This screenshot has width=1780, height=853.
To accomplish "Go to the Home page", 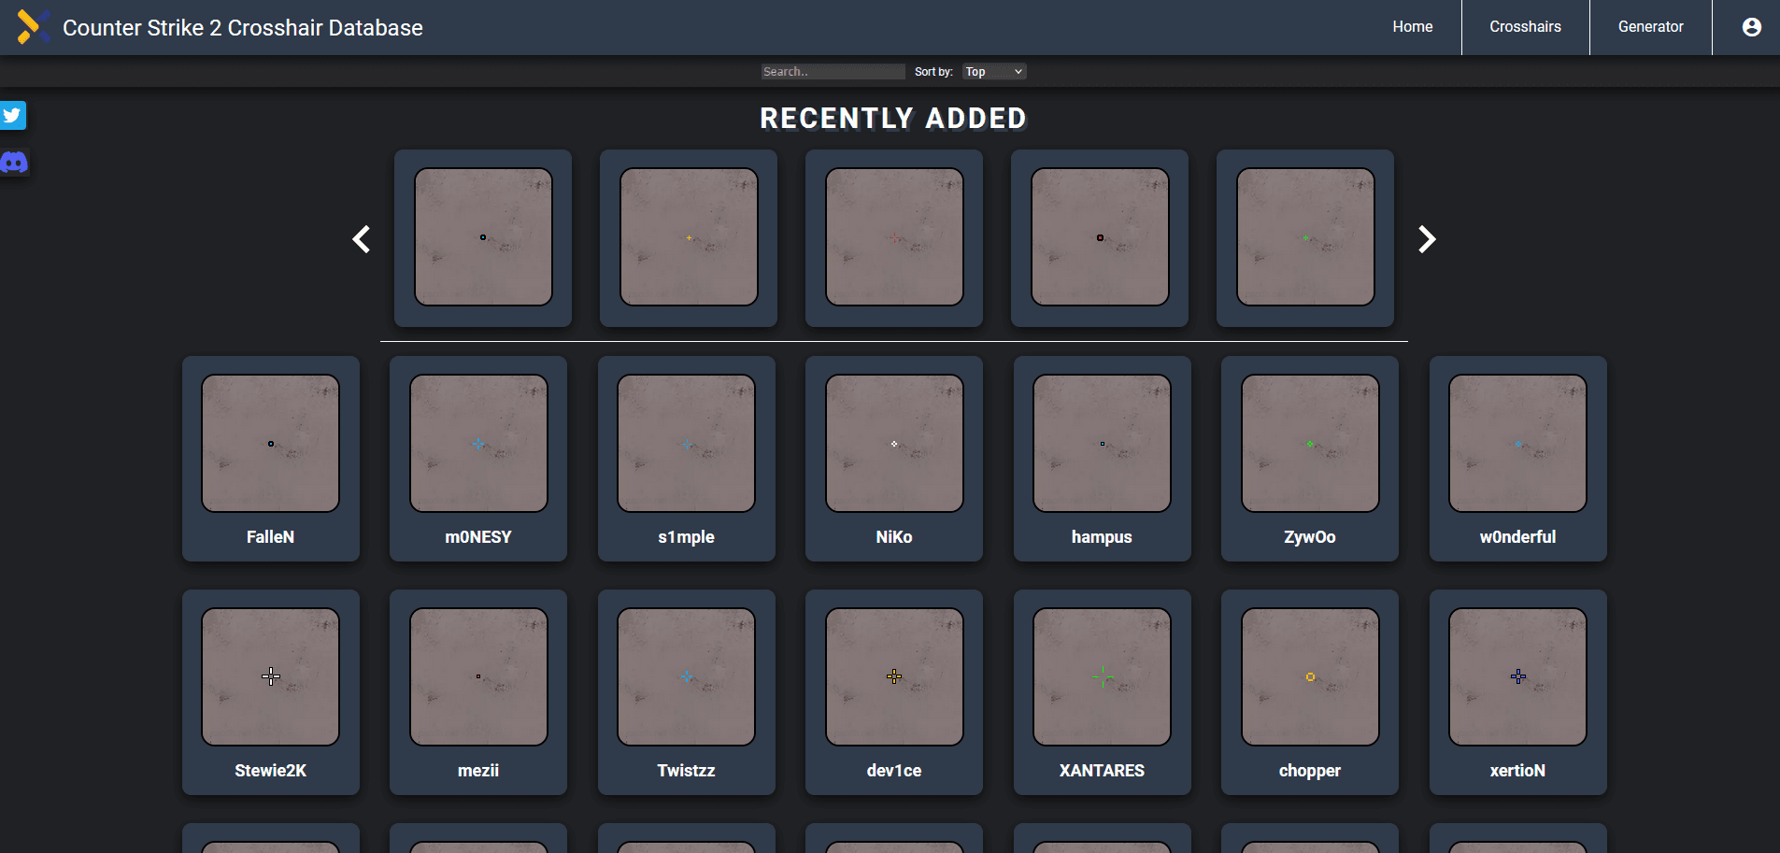I will coord(1412,27).
